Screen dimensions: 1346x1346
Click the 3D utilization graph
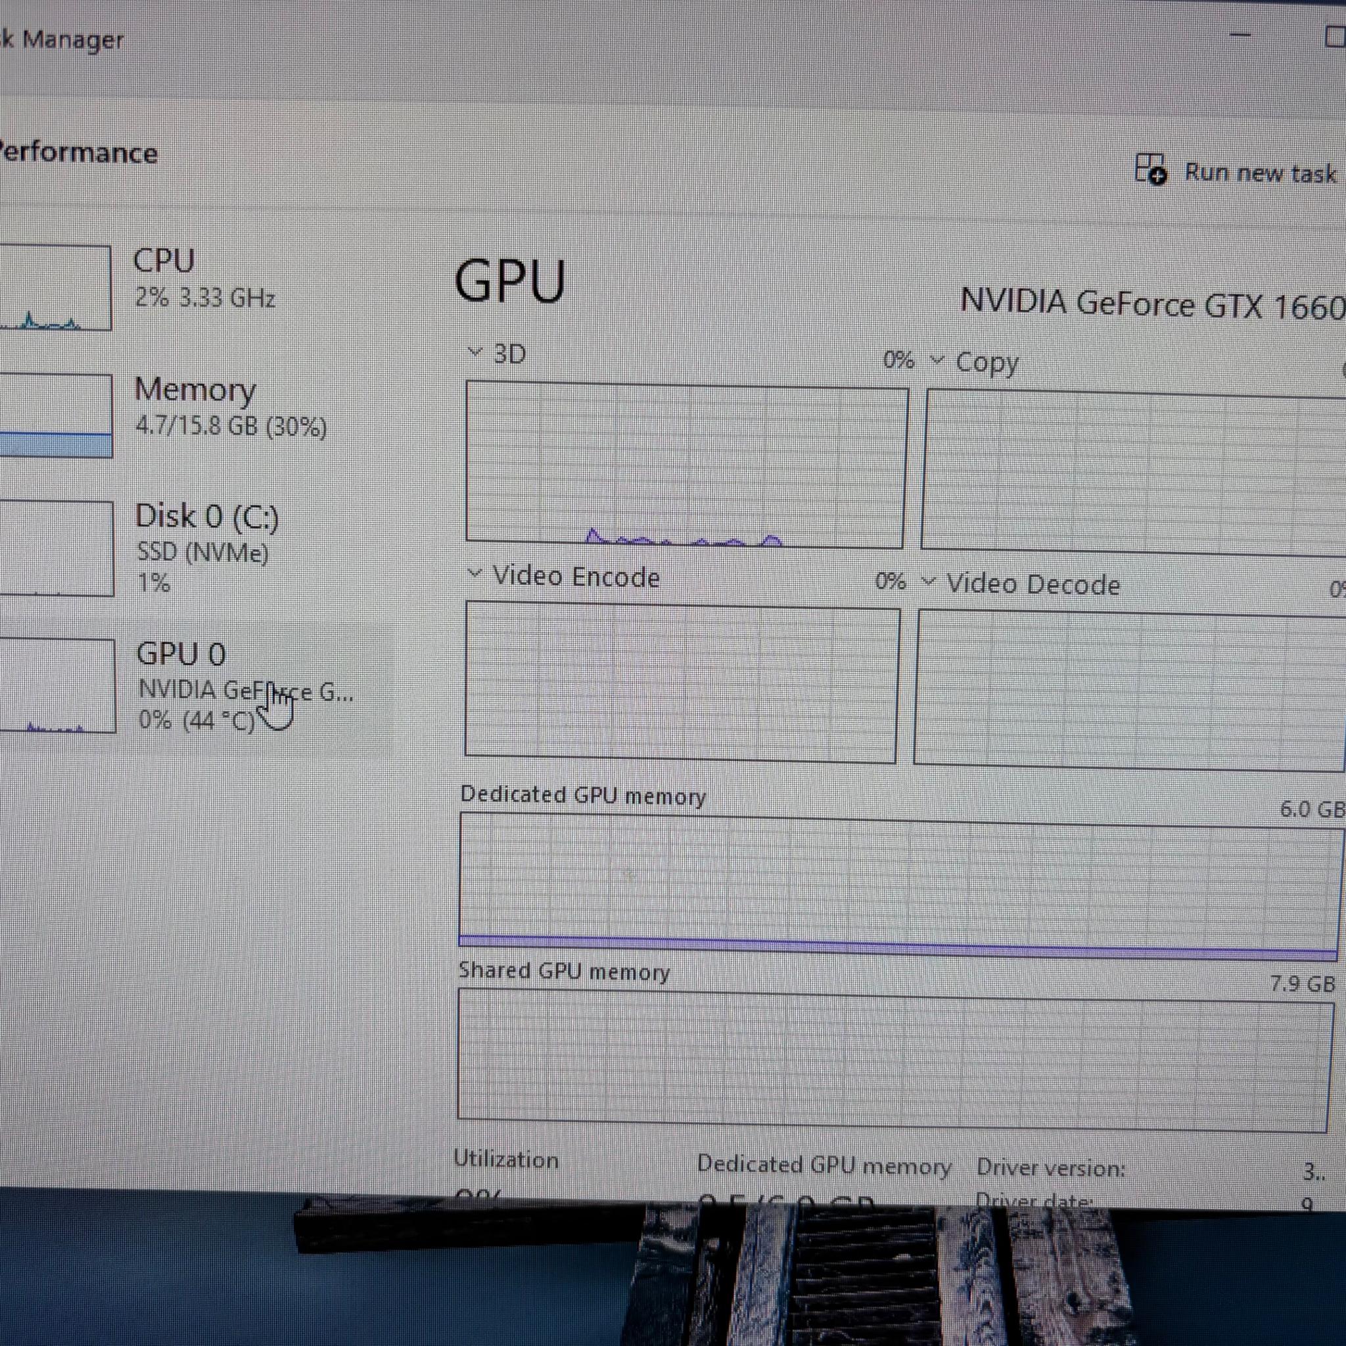686,465
